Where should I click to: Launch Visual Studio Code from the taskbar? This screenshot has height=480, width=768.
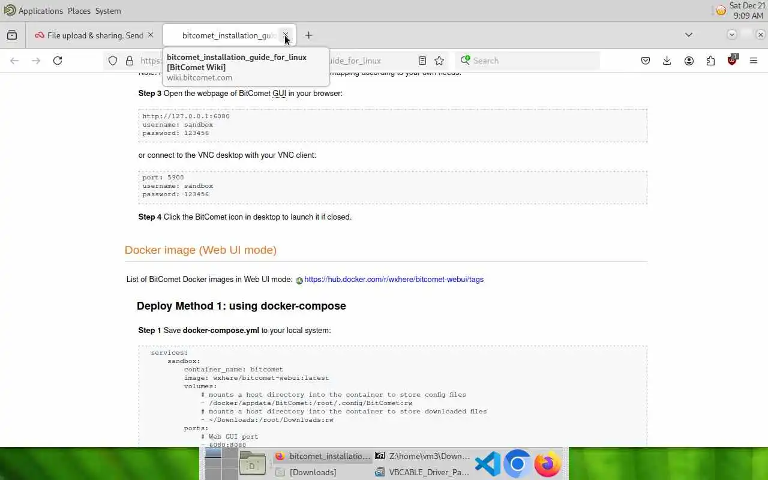[488, 464]
